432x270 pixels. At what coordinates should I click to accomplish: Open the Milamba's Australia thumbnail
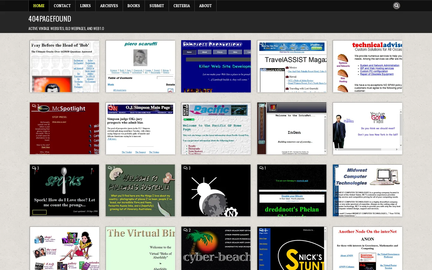(x=140, y=190)
